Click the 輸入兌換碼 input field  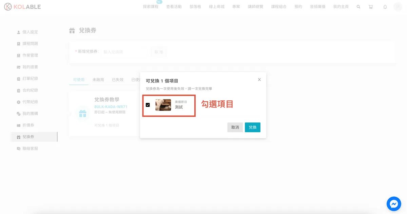tap(125, 52)
